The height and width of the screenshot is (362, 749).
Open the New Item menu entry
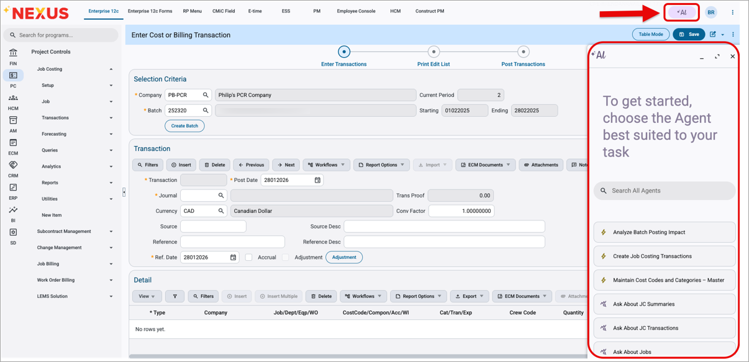52,215
